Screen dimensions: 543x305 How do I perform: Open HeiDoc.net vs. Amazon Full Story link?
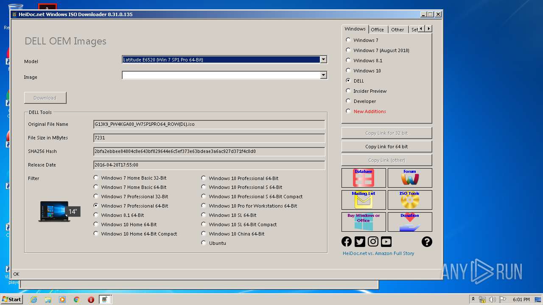[x=378, y=253]
